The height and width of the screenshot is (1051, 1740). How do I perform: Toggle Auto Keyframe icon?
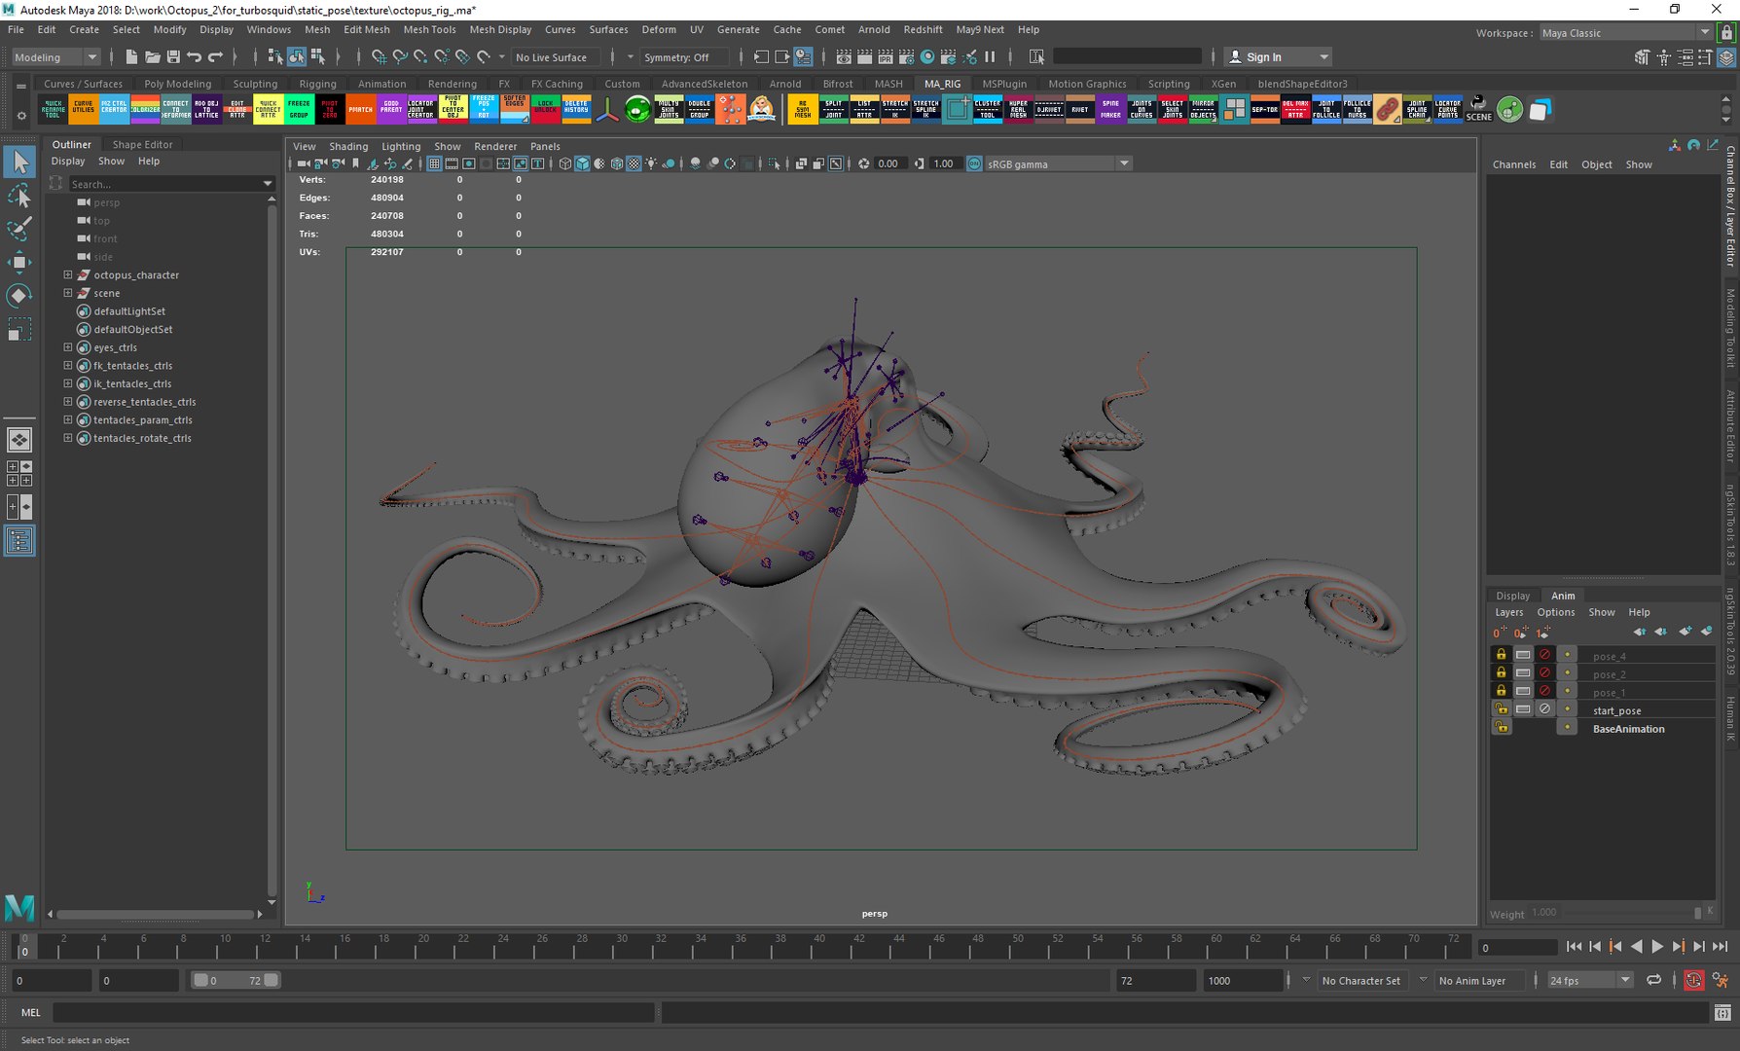1693,980
